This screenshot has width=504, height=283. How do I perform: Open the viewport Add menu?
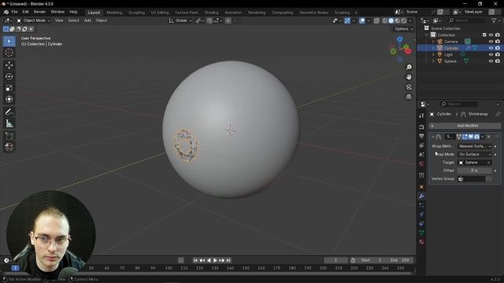pyautogui.click(x=87, y=20)
